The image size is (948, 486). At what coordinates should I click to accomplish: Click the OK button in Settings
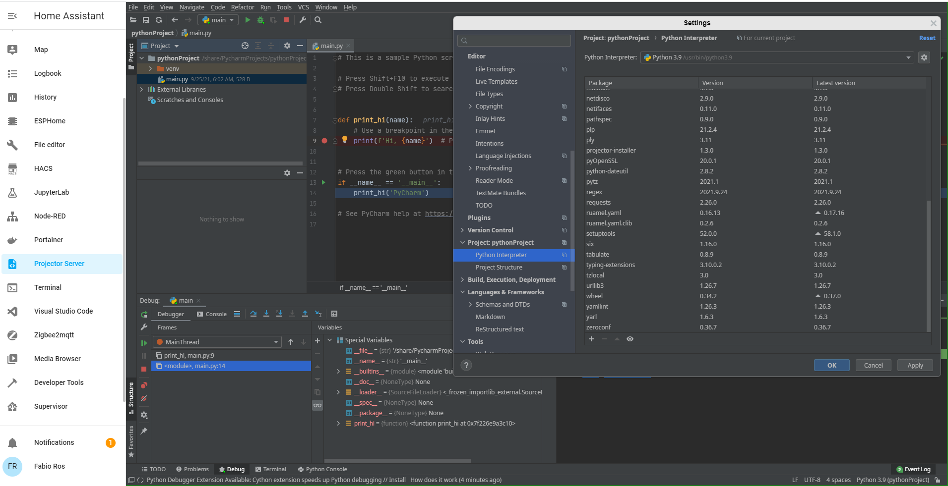pos(831,365)
